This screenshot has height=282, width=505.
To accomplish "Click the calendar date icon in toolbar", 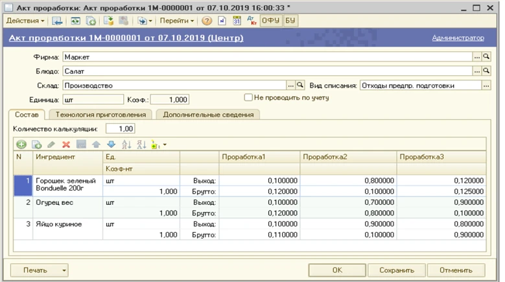I will pyautogui.click(x=236, y=21).
